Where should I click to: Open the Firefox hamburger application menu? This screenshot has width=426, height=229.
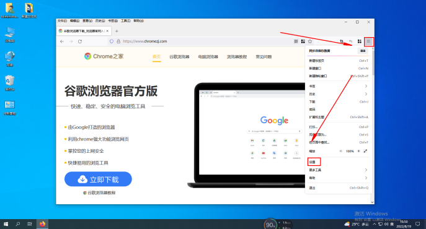click(x=368, y=41)
